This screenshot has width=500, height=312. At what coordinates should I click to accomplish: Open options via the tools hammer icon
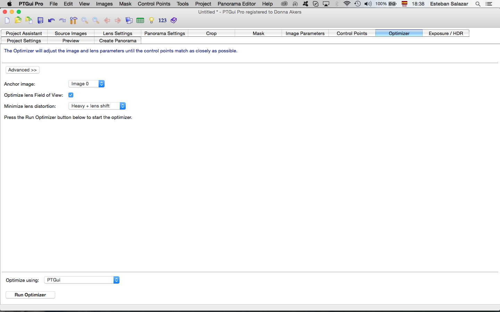point(73,20)
